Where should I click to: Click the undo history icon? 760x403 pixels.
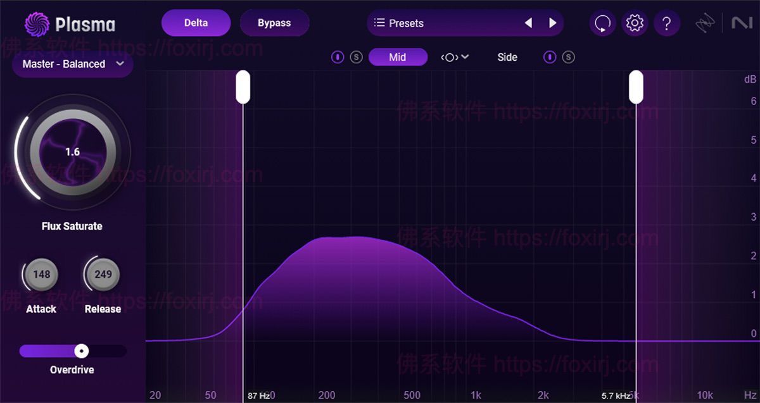[602, 23]
